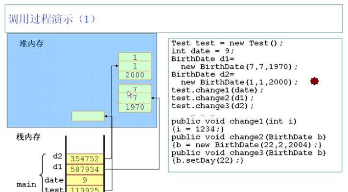Click the empty green Test object box
Viewport: 348px width, 192px height.
[x=88, y=116]
